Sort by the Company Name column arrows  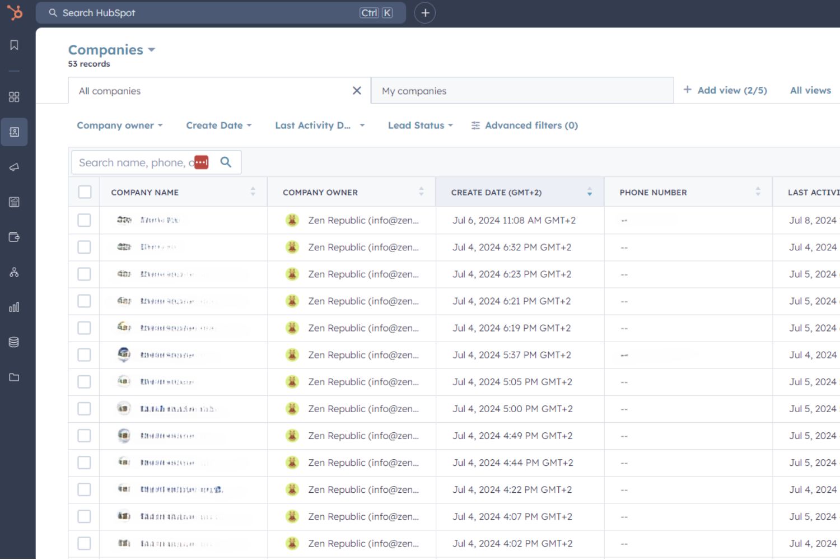click(253, 192)
